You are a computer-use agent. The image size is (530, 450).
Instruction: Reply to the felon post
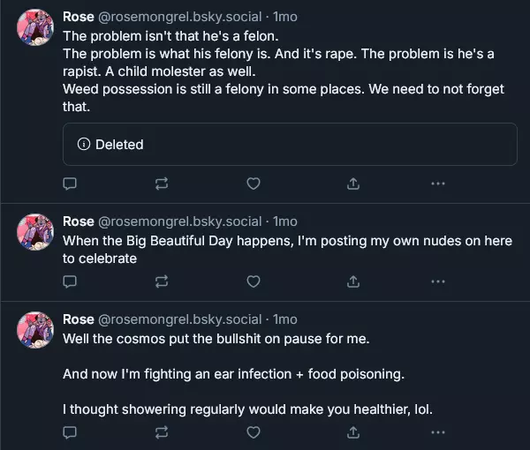tap(71, 184)
